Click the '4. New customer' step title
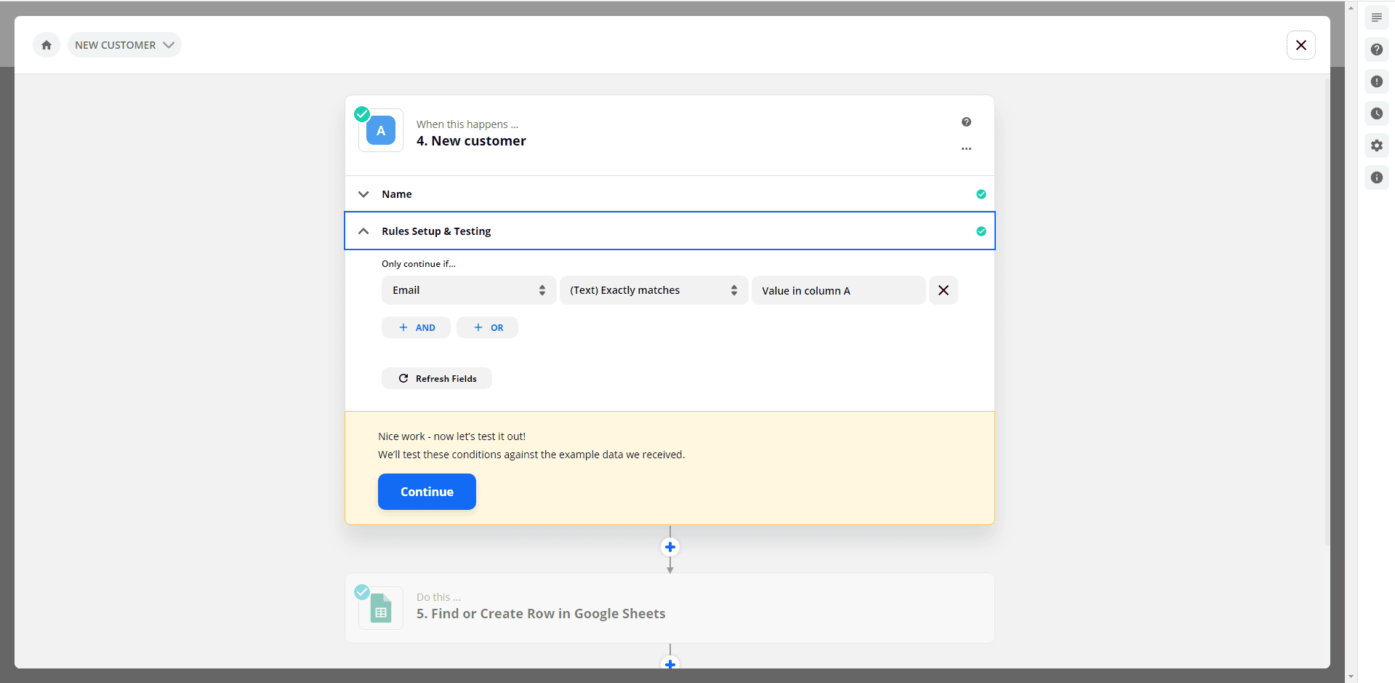1395x683 pixels. point(471,141)
